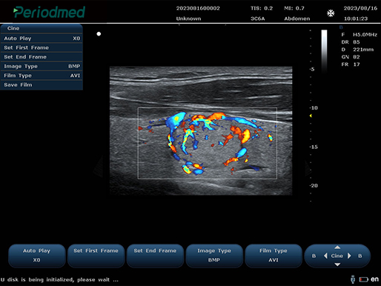Viewport: 381px width, 286px height.
Task: Click the up arrow above Cine
Action: 337,247
